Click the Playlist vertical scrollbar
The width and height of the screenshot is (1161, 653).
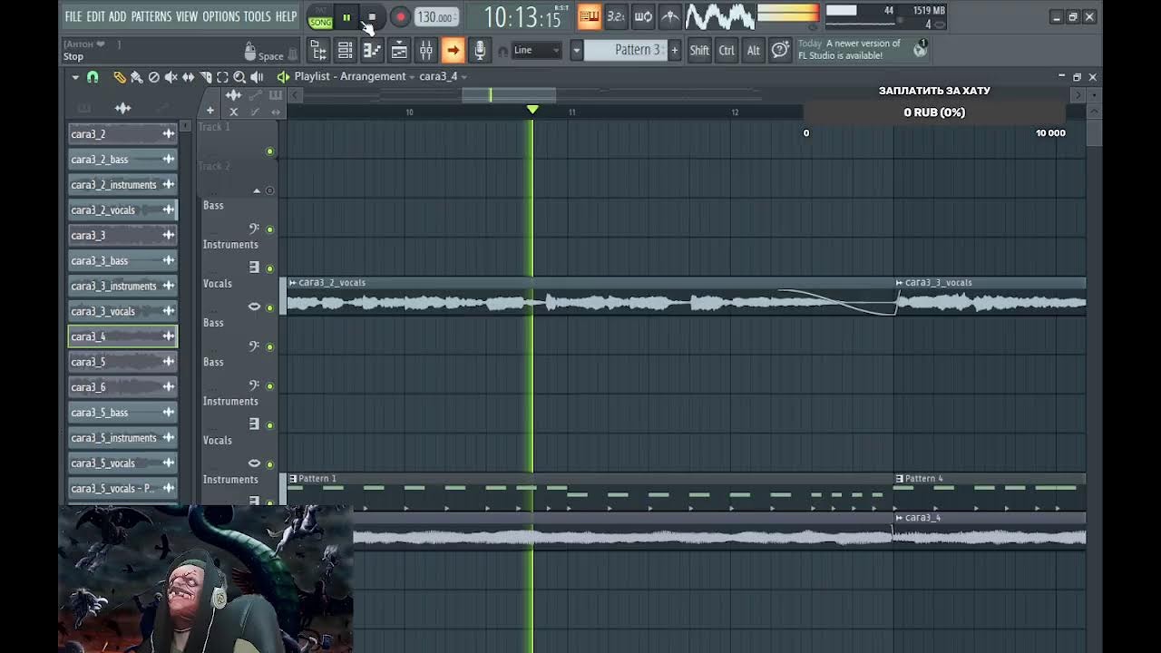pyautogui.click(x=1094, y=132)
